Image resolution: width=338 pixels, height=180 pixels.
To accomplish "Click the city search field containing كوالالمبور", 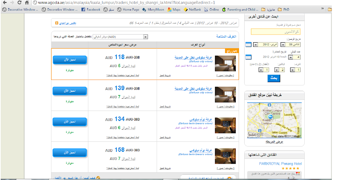I will (275, 32).
